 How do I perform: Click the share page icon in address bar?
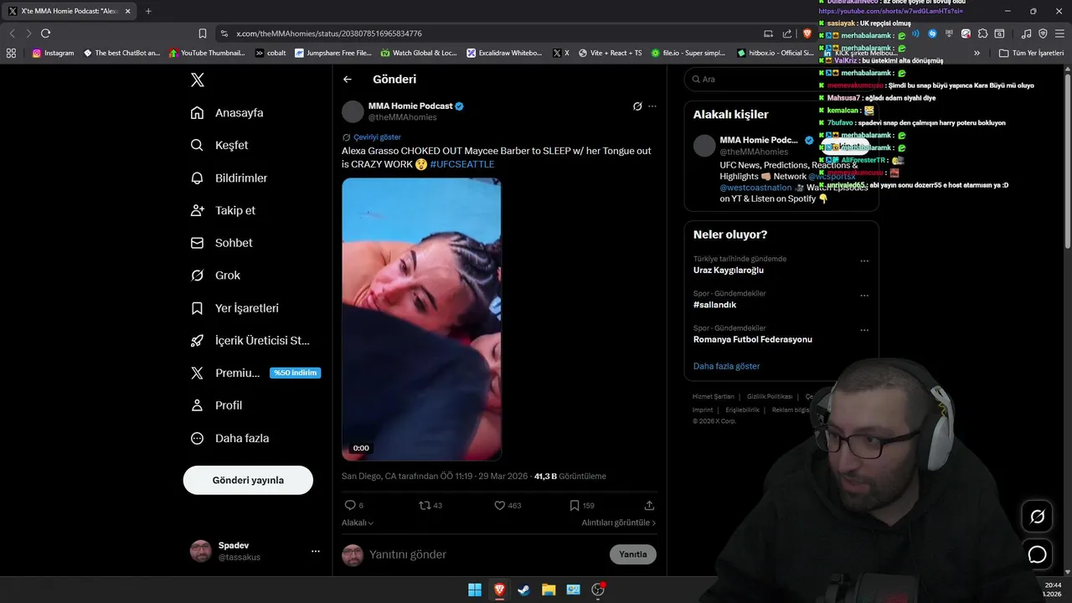(x=787, y=33)
